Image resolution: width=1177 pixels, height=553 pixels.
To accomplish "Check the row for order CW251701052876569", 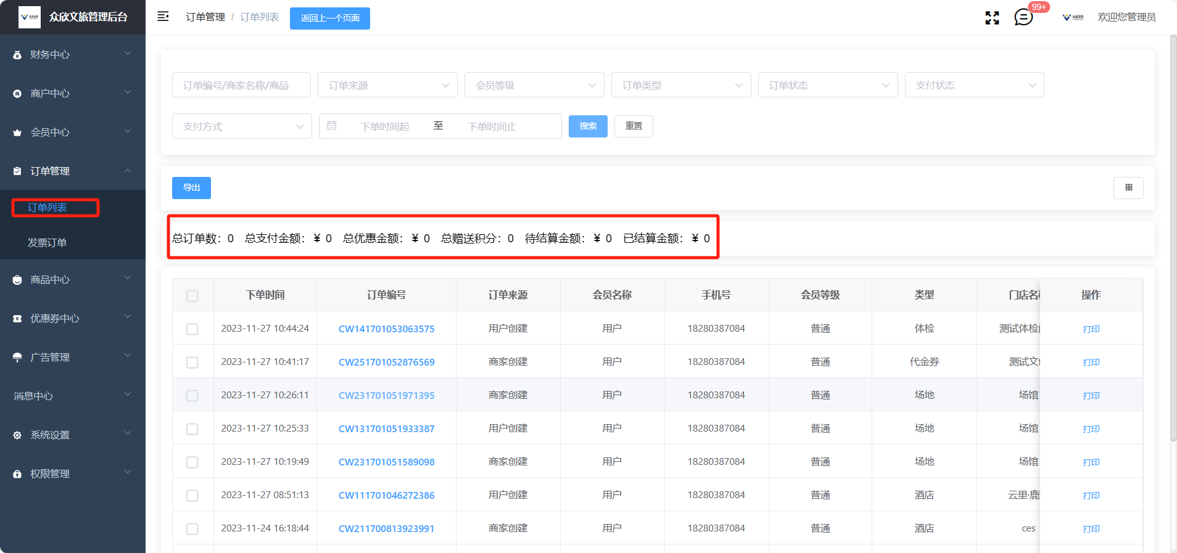I will point(192,363).
